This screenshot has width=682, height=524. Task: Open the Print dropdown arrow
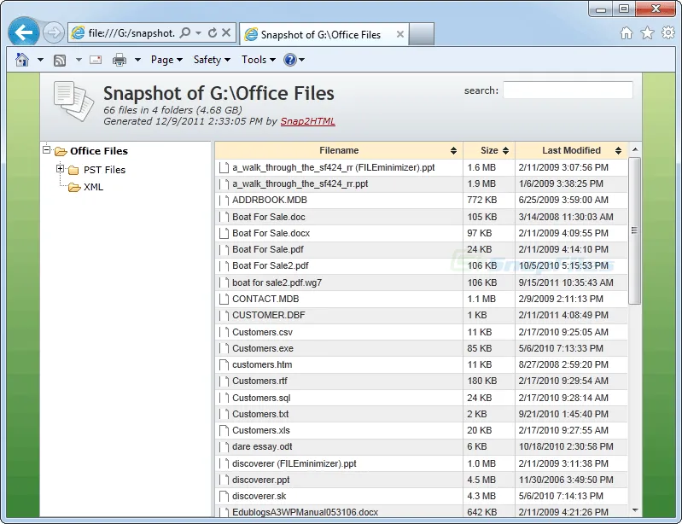point(137,60)
